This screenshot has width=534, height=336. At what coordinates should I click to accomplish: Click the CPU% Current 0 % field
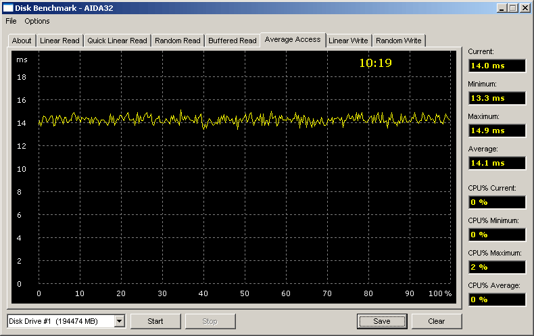(497, 202)
